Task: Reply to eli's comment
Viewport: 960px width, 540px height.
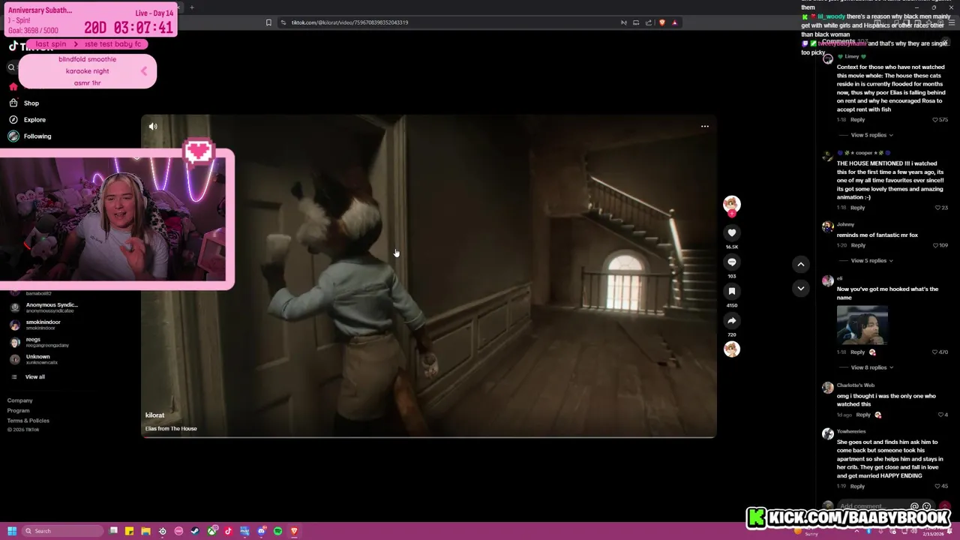Action: [857, 352]
